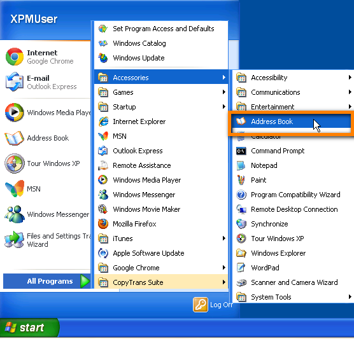Expand the Games folder
The width and height of the screenshot is (354, 339).
tap(161, 92)
